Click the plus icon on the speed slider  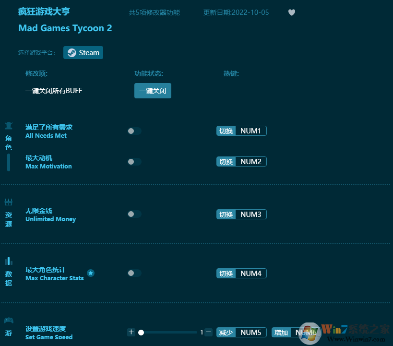click(131, 332)
